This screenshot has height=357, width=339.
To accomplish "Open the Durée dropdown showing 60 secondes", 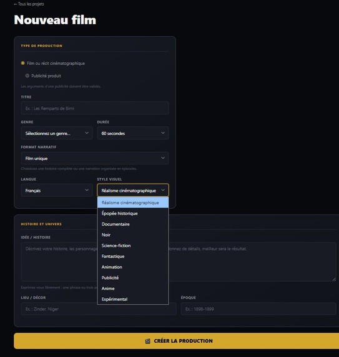I will coord(133,133).
